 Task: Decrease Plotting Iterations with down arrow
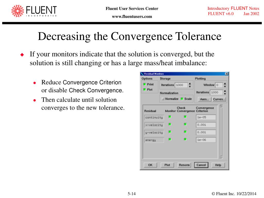tap(225, 94)
